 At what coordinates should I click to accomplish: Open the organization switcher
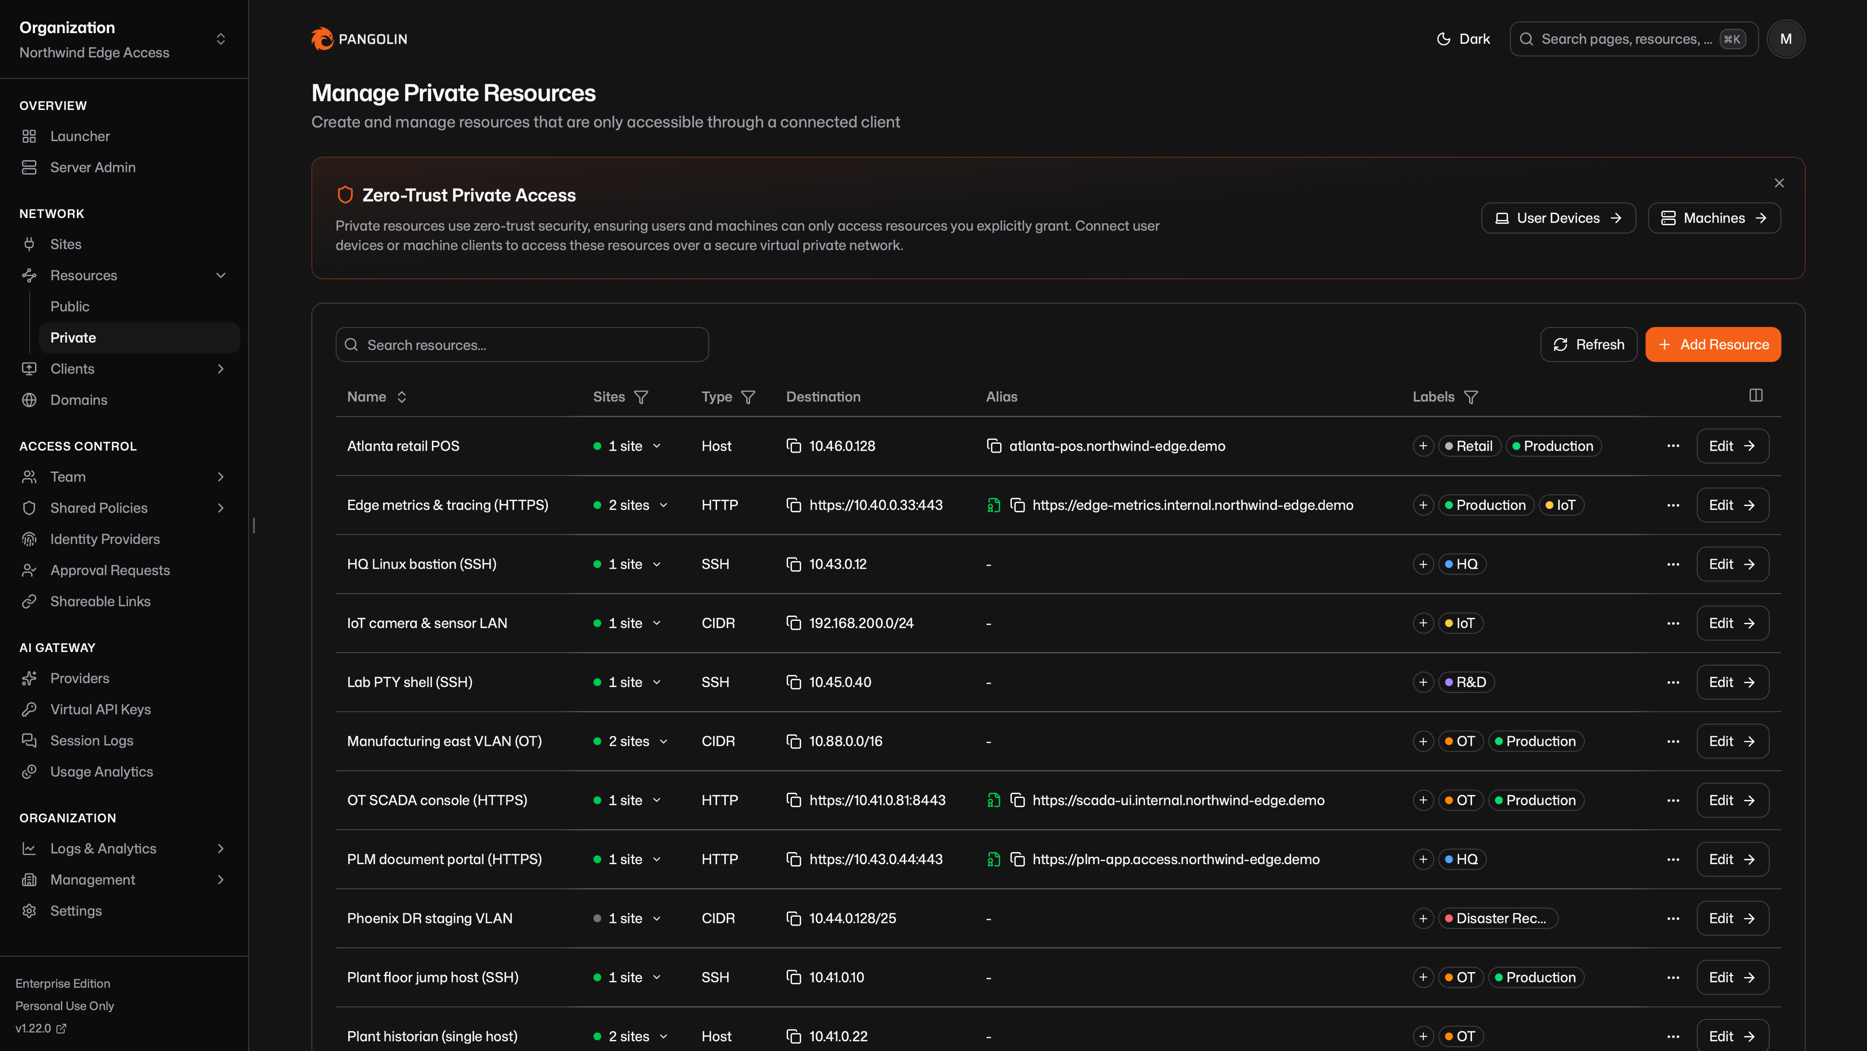click(124, 39)
